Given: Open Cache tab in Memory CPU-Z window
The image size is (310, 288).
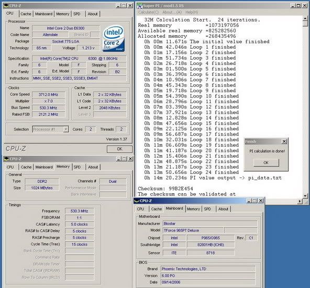Looking at the screenshot, I should click(x=26, y=167).
